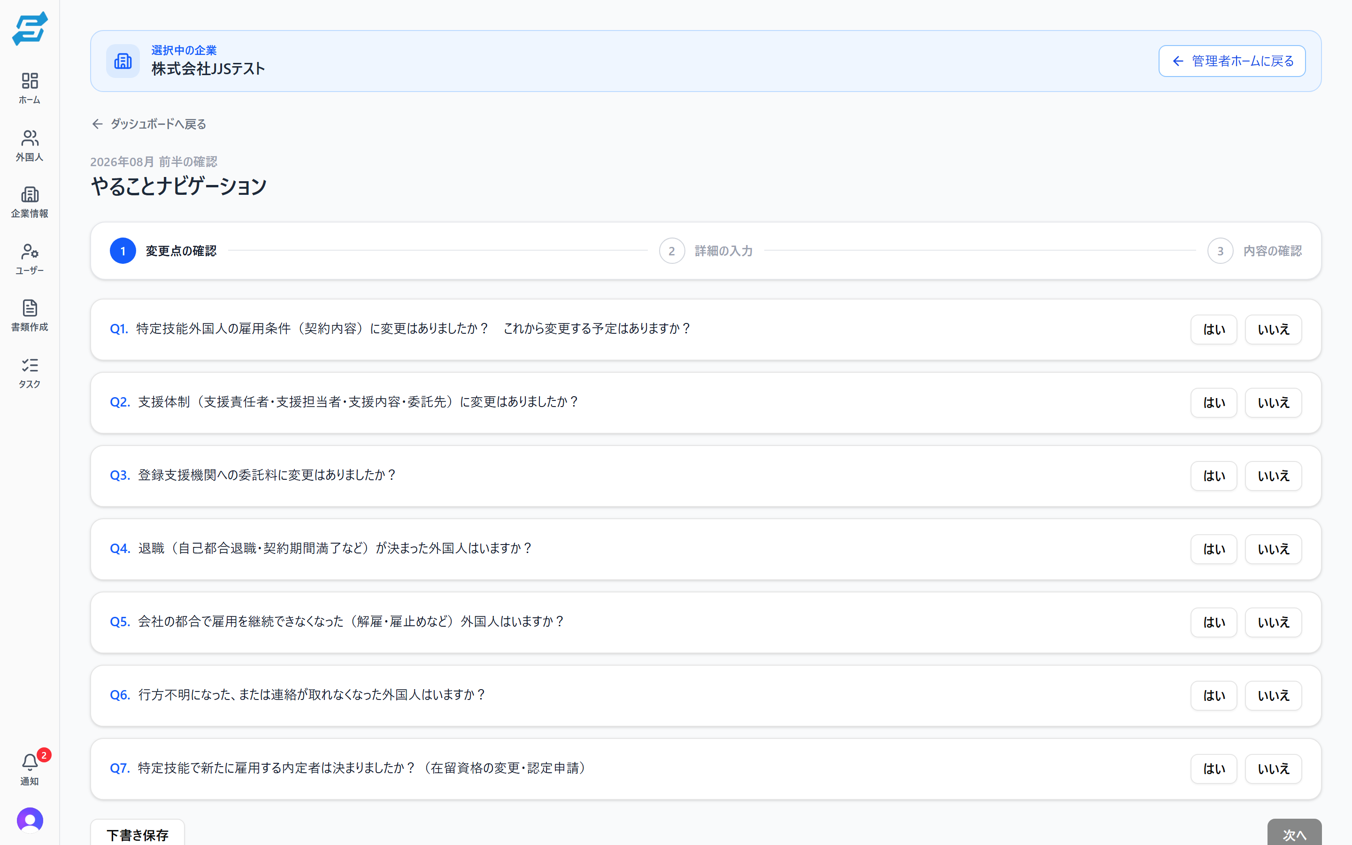Go to 企業情報 in sidebar
The width and height of the screenshot is (1352, 845).
click(x=30, y=202)
